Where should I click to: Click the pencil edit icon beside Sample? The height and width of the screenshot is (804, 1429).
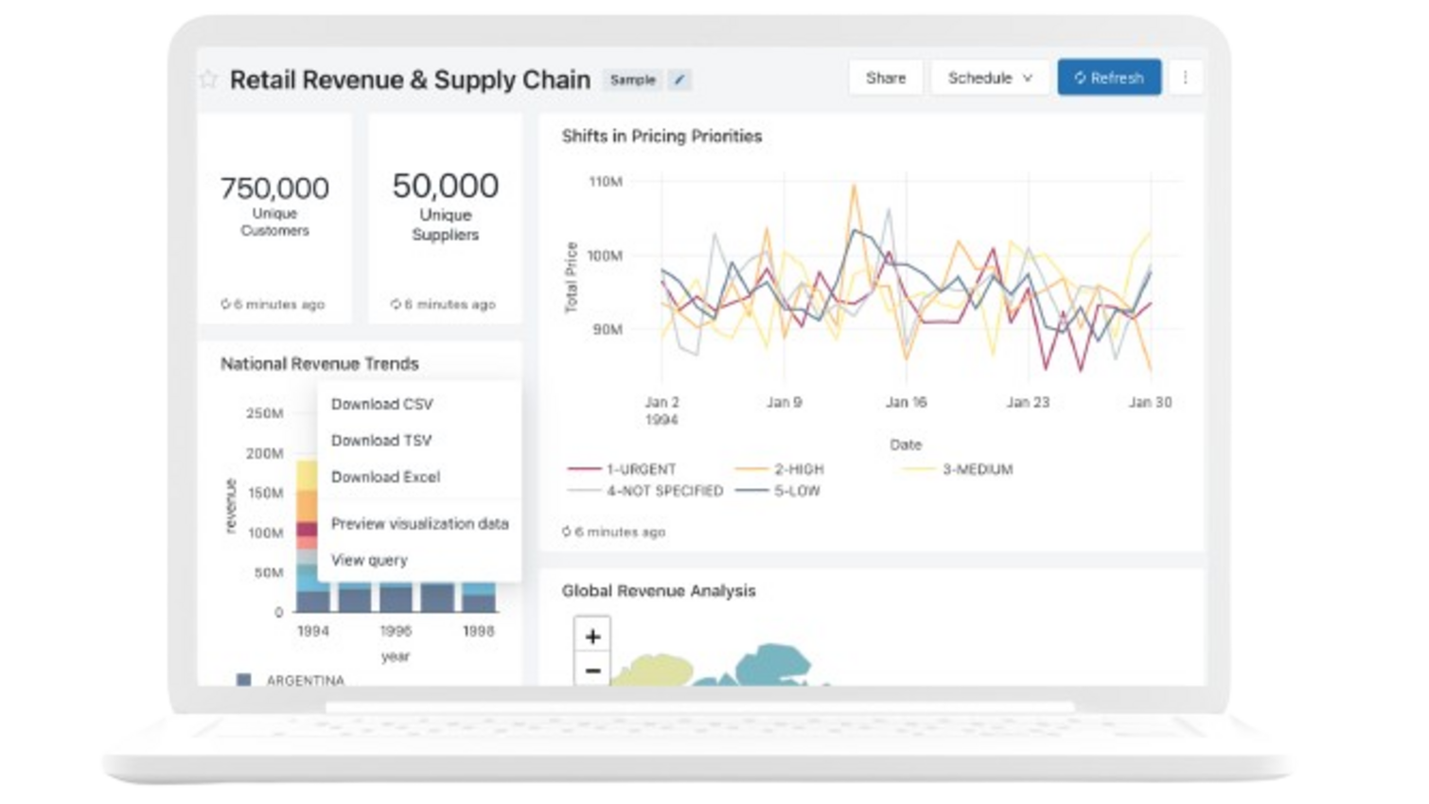click(679, 79)
